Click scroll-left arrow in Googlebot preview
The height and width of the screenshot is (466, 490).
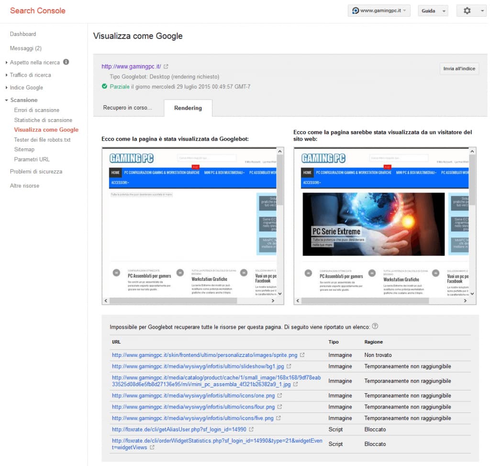[x=106, y=300]
